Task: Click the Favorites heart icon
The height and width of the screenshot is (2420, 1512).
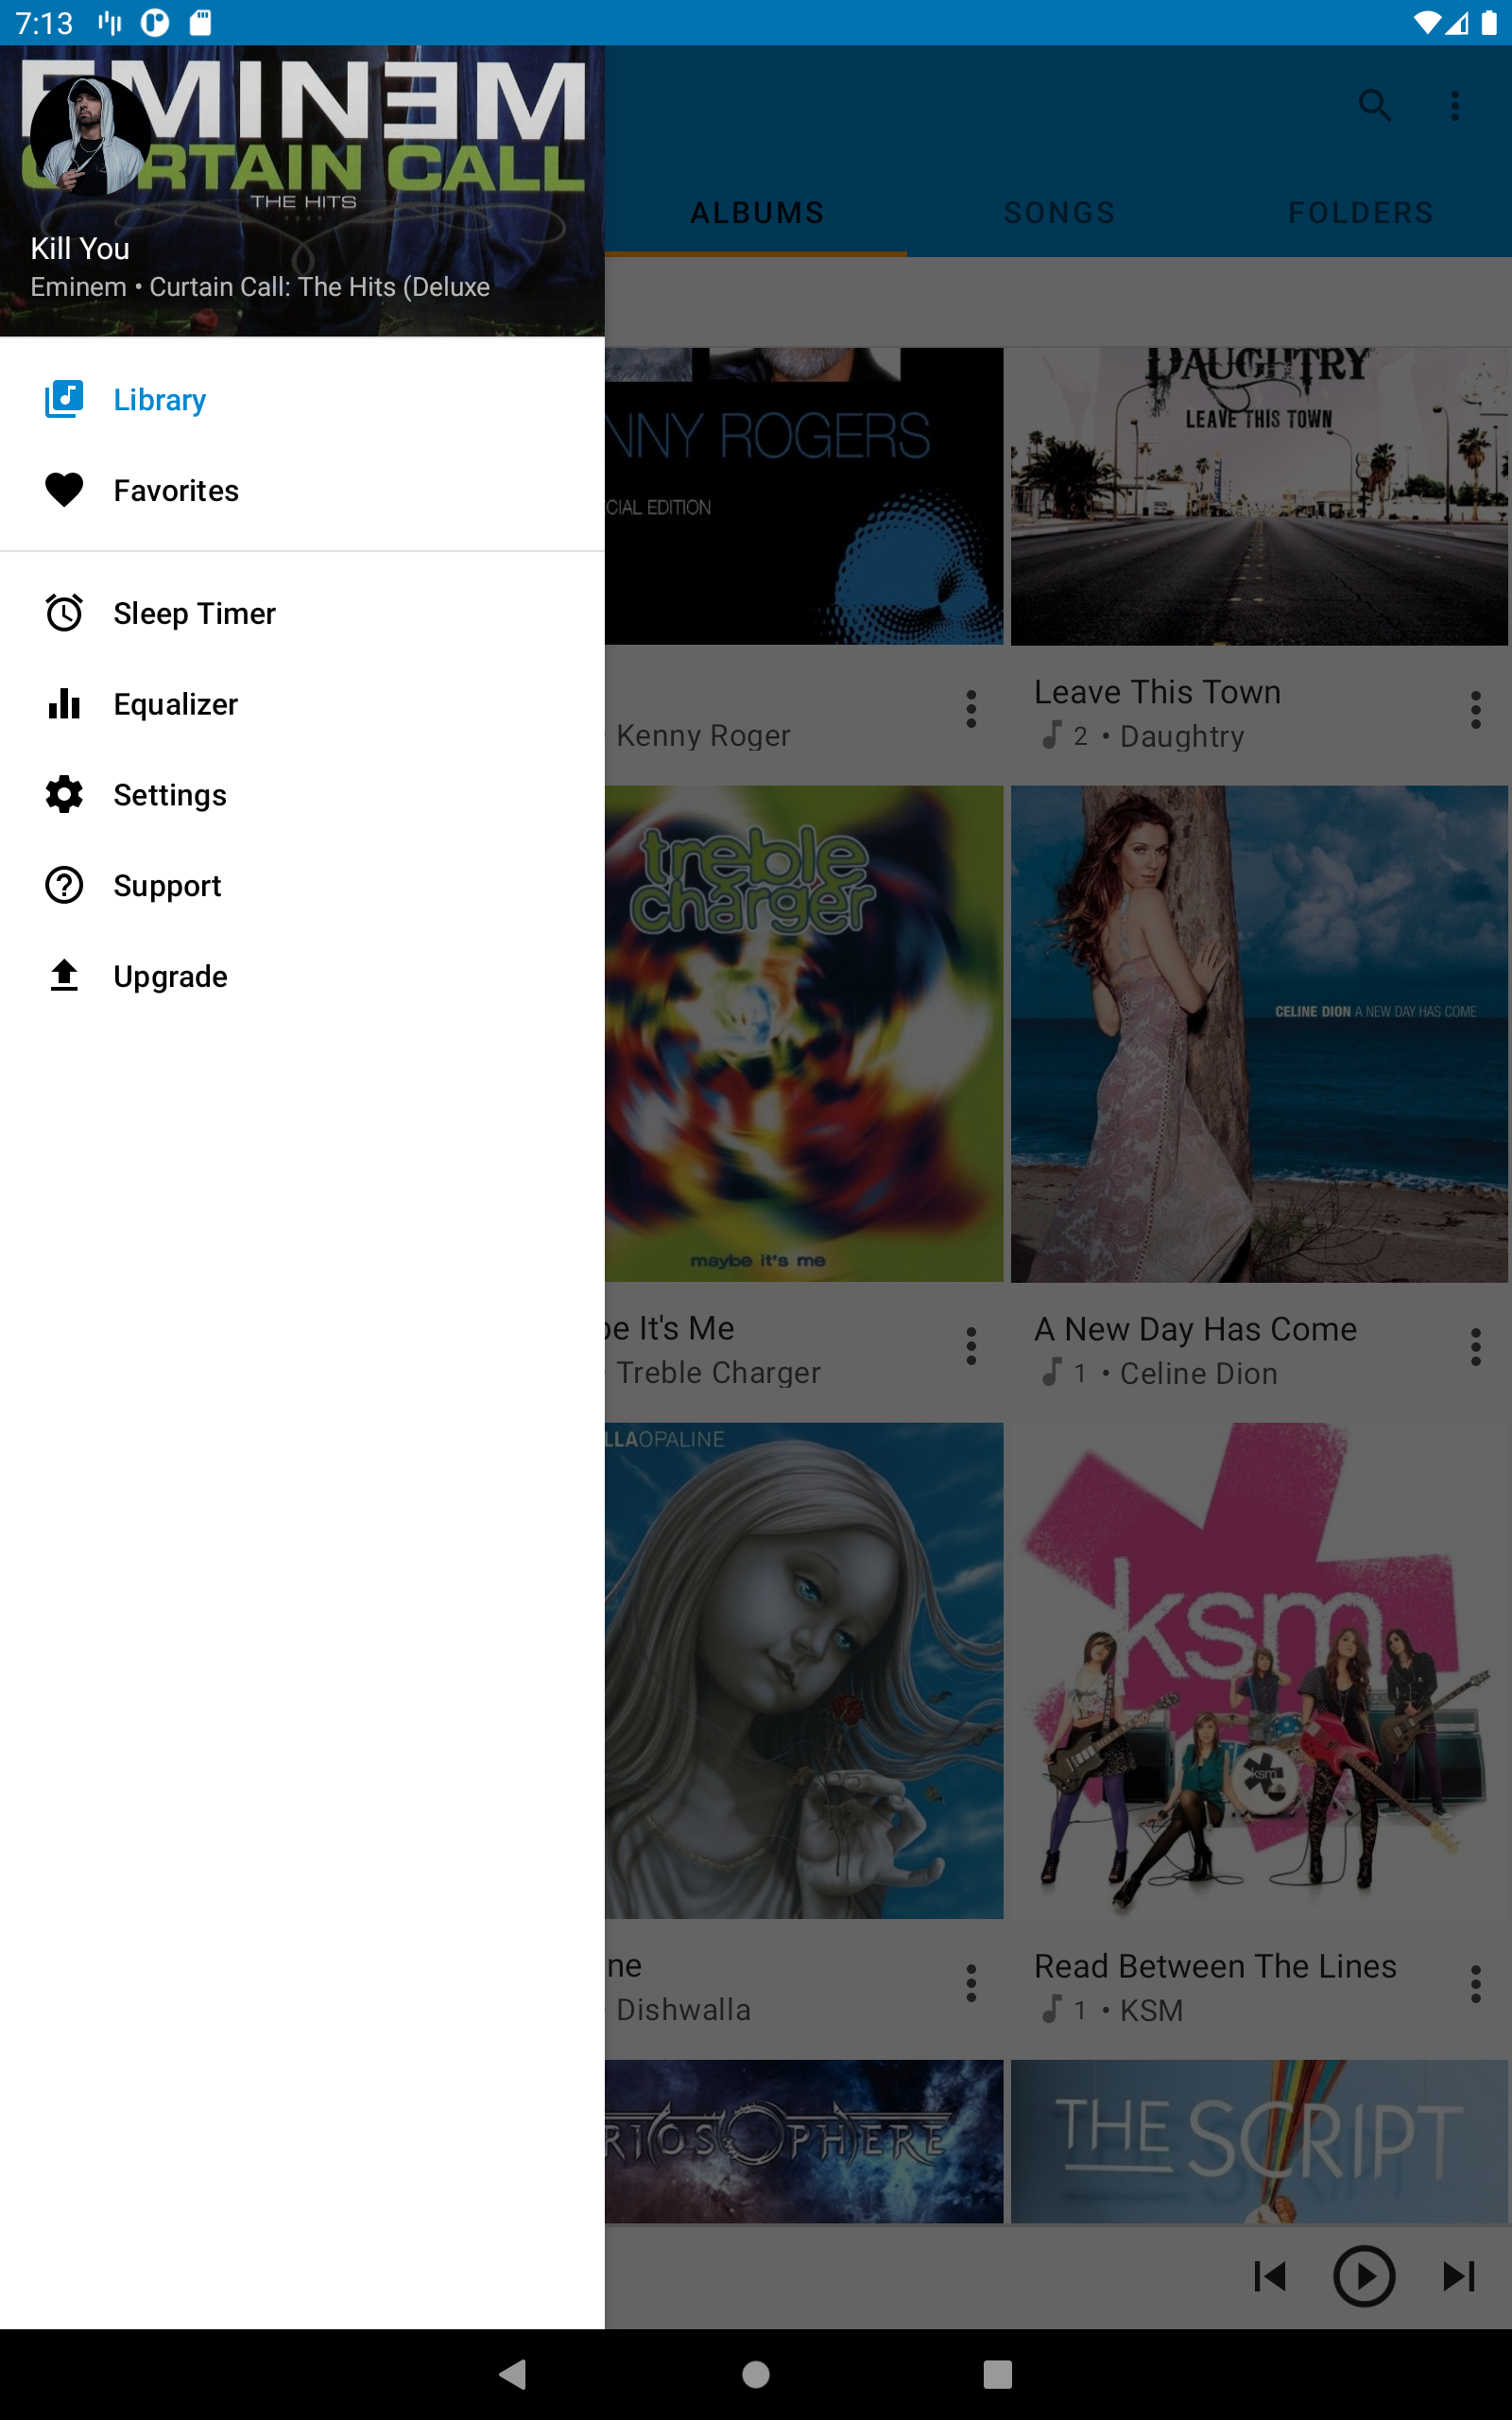Action: [x=64, y=490]
